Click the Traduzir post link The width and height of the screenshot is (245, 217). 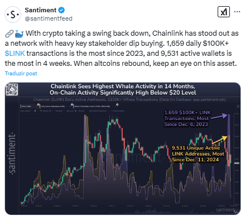(21, 74)
